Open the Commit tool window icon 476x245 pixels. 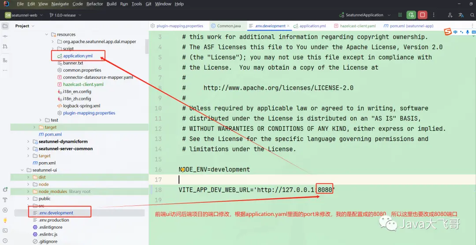(5, 36)
